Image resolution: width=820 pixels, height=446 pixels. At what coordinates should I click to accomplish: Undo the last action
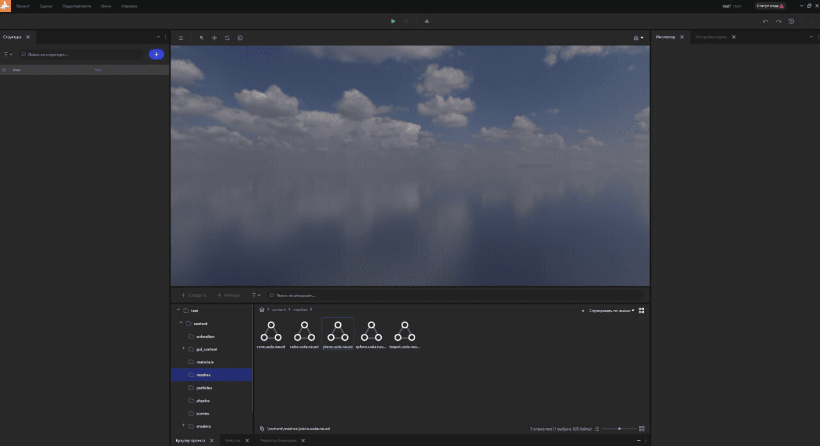coord(766,21)
